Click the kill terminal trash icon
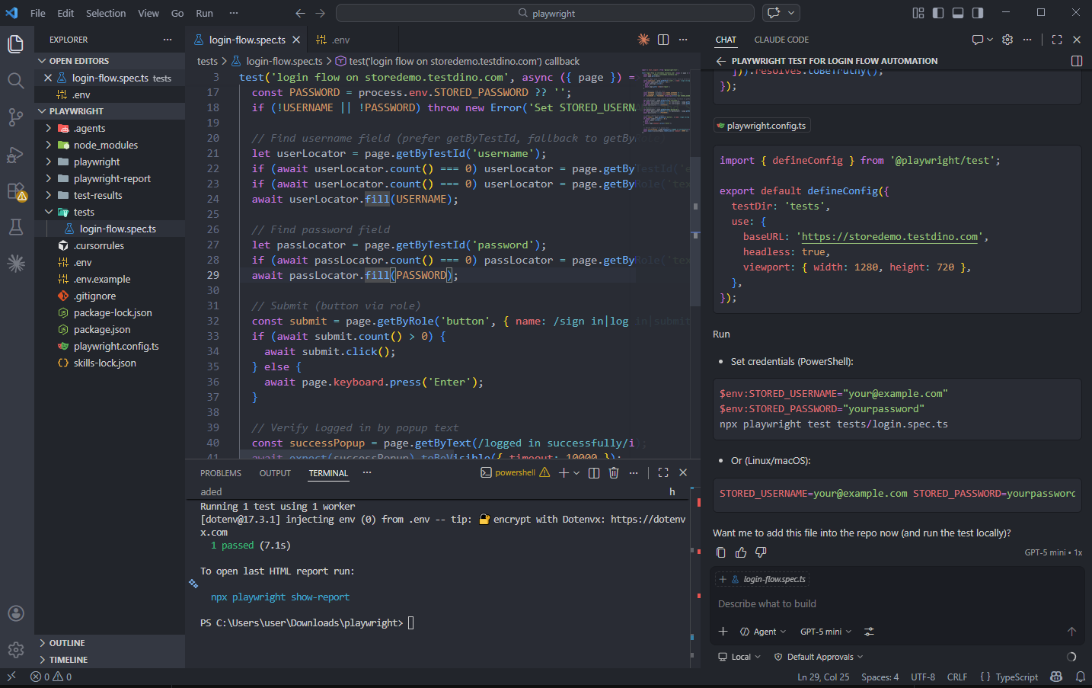 click(x=614, y=472)
